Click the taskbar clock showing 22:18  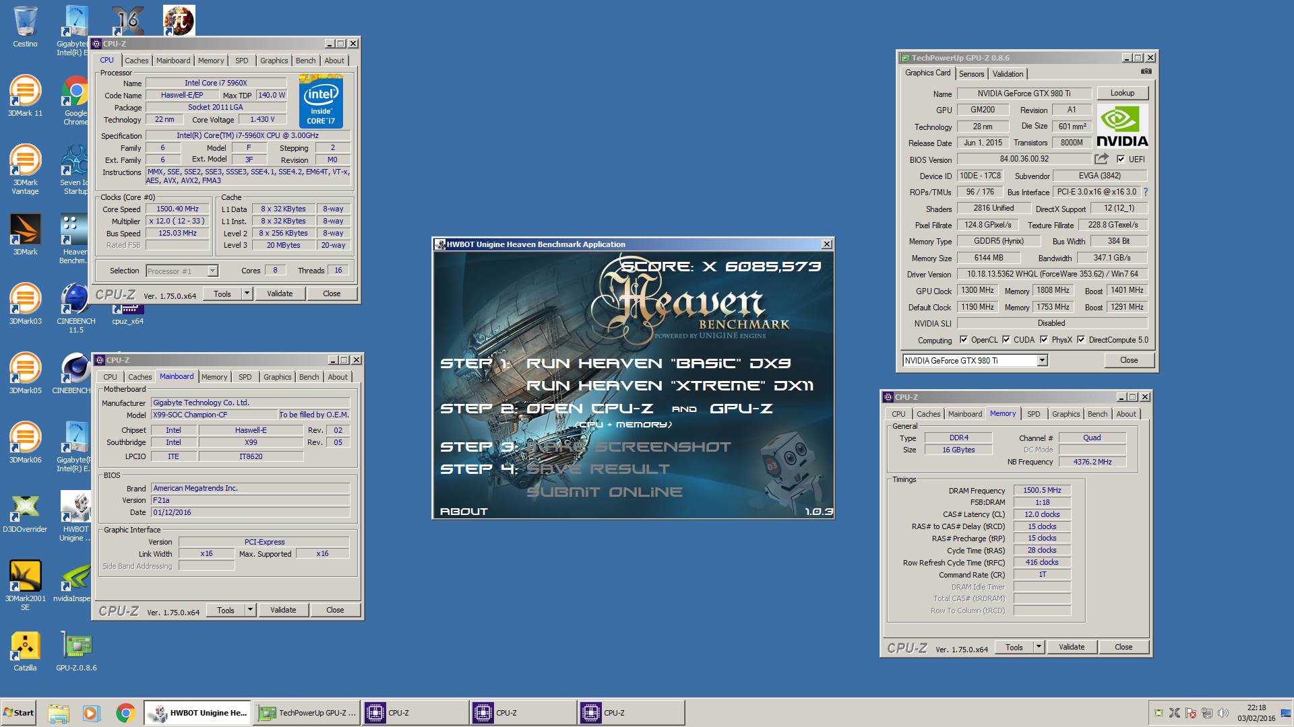point(1256,707)
